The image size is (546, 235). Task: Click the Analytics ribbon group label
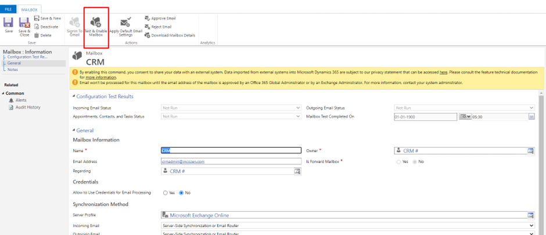point(207,43)
